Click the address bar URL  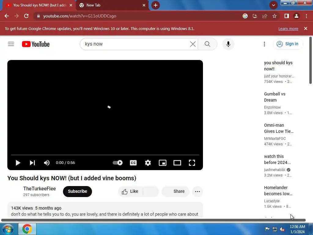coord(80,16)
